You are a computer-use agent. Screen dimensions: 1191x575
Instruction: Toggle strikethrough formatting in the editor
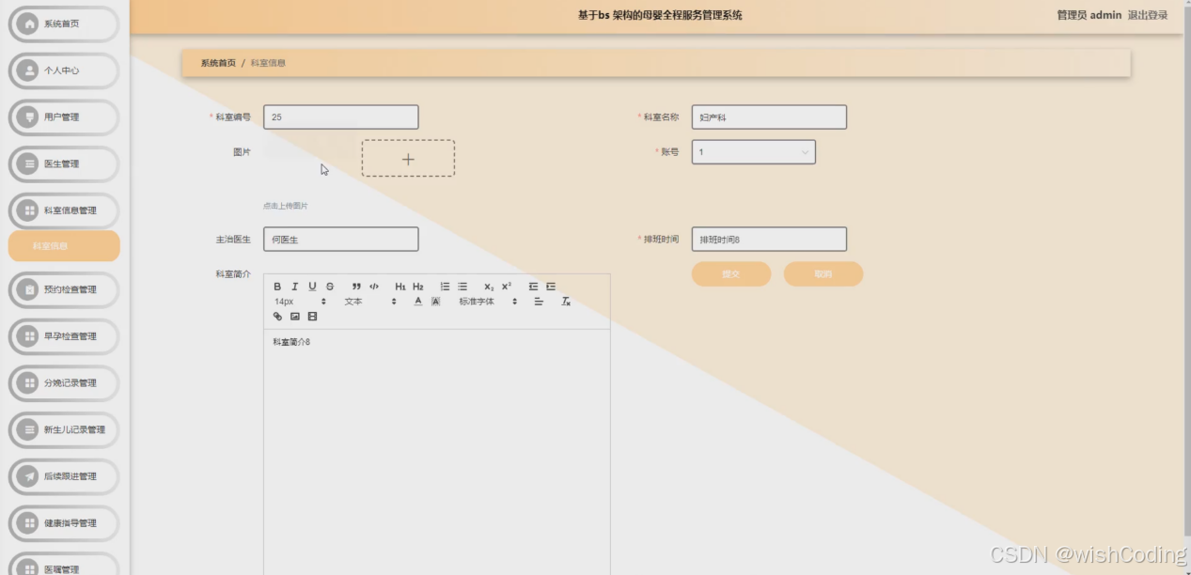[330, 287]
